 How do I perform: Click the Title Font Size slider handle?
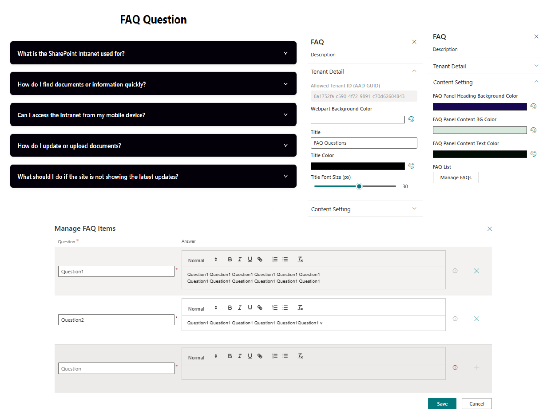point(359,186)
